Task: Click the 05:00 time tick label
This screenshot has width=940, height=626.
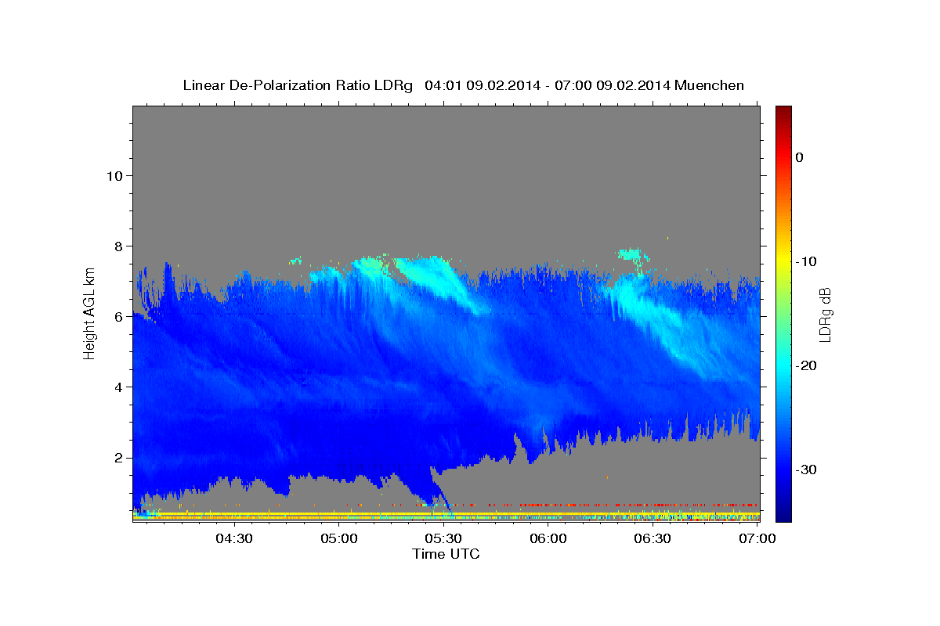Action: click(x=339, y=538)
